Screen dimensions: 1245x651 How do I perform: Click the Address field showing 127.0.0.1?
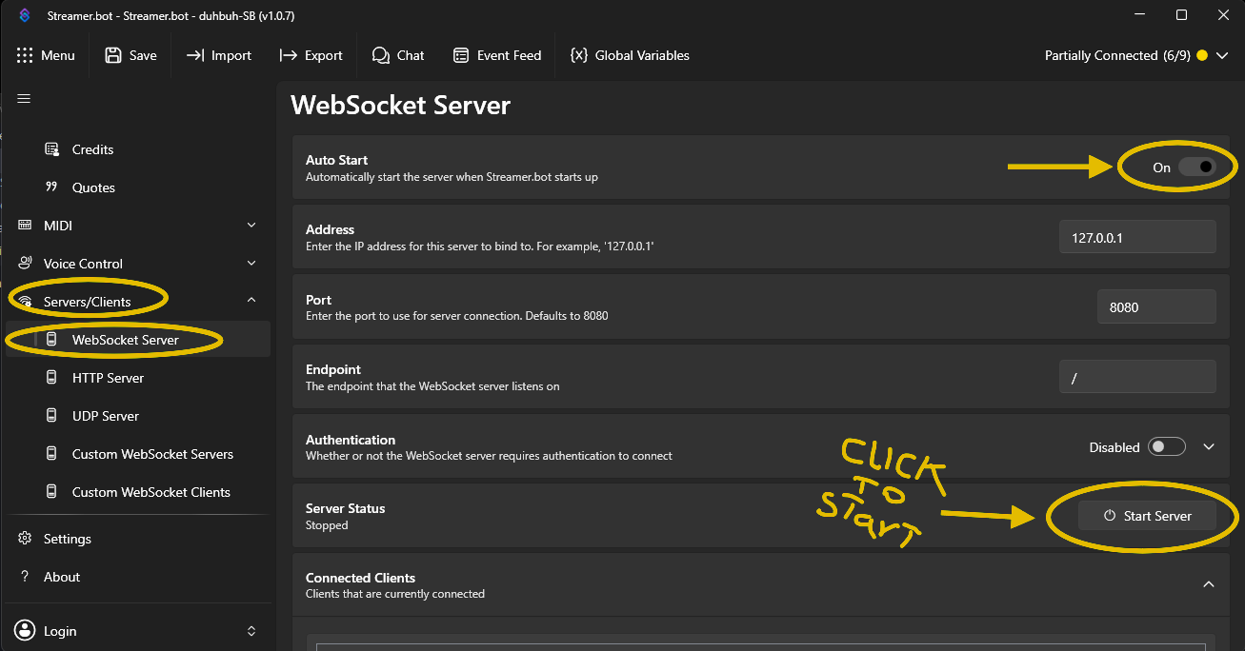tap(1137, 237)
